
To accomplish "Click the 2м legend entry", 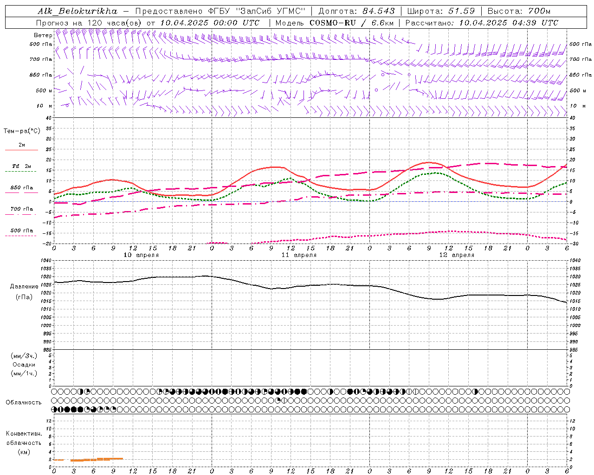I will [x=22, y=145].
